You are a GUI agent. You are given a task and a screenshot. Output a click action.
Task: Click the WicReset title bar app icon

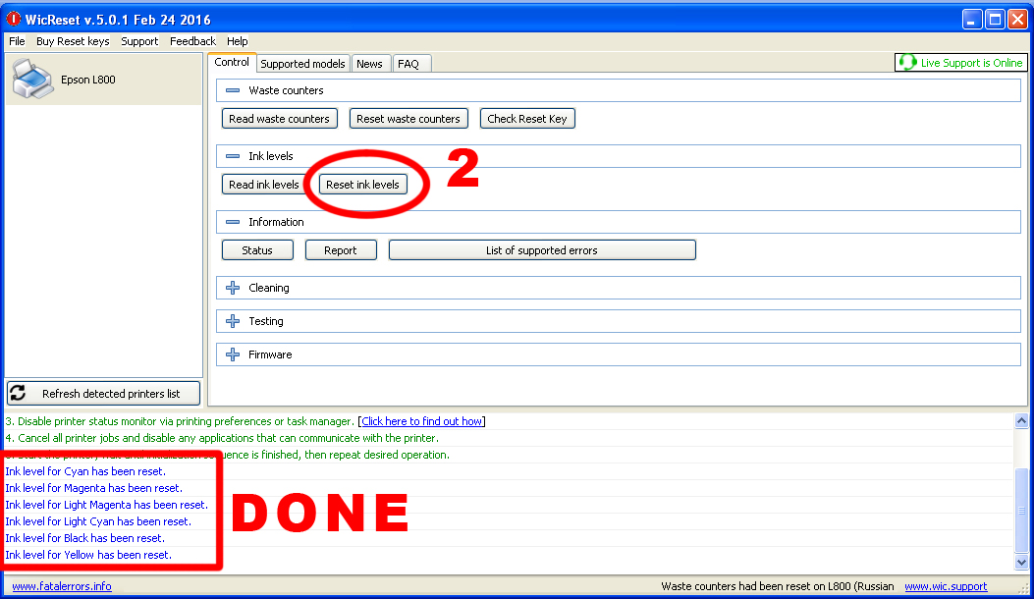pos(13,19)
